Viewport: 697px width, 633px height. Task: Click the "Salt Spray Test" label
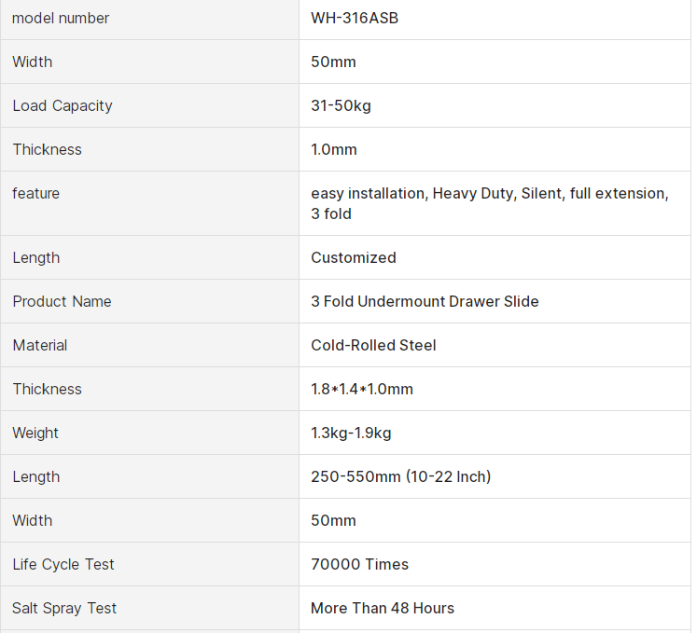click(x=64, y=608)
